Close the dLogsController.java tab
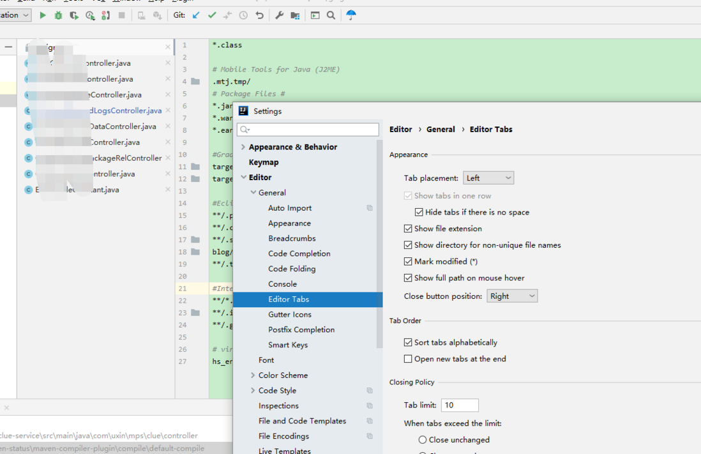Viewport: 701px width, 454px height. [x=168, y=110]
